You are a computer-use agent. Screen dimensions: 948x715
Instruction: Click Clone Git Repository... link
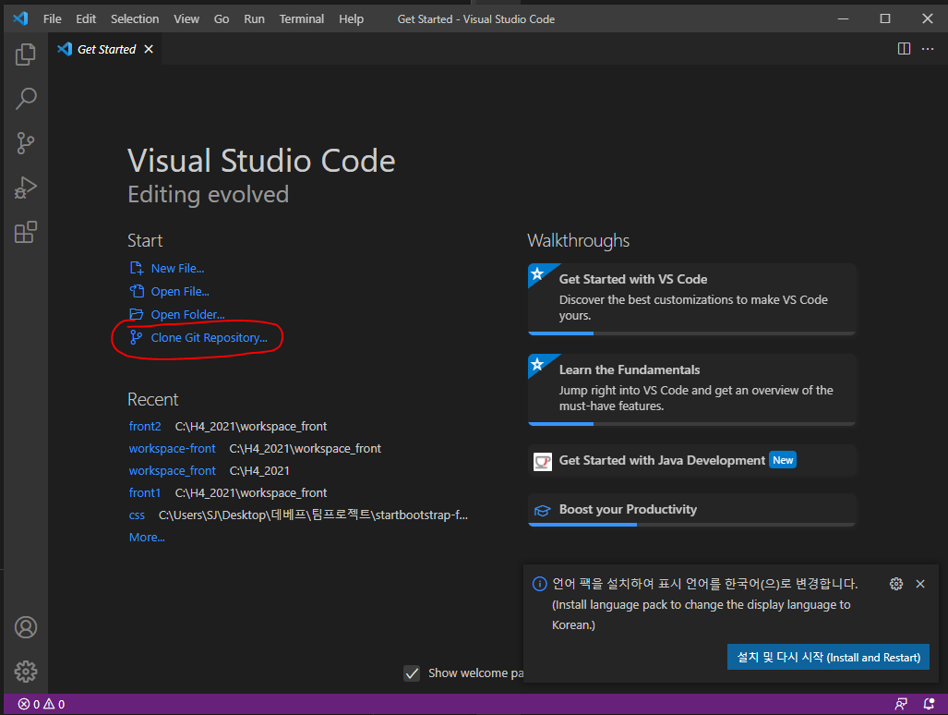click(210, 337)
